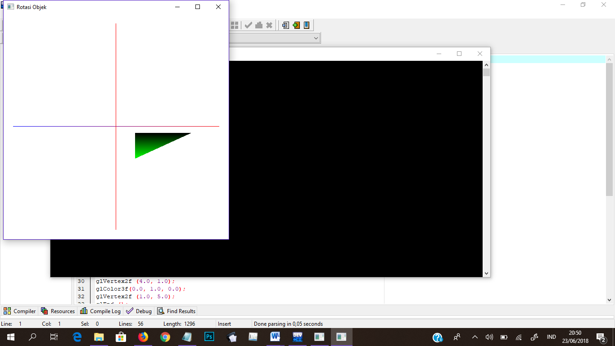Click the Find Results magnifier icon
This screenshot has width=615, height=346.
(160, 311)
